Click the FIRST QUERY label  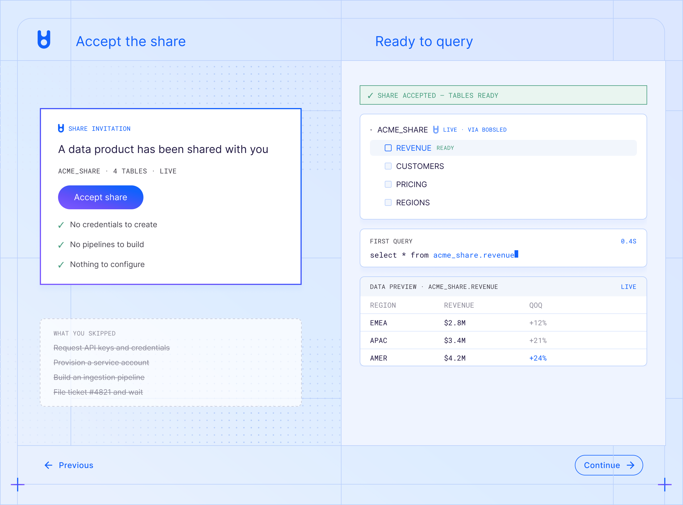391,241
